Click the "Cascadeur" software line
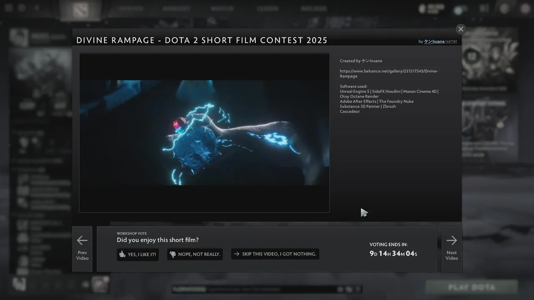The width and height of the screenshot is (534, 300). (350, 111)
